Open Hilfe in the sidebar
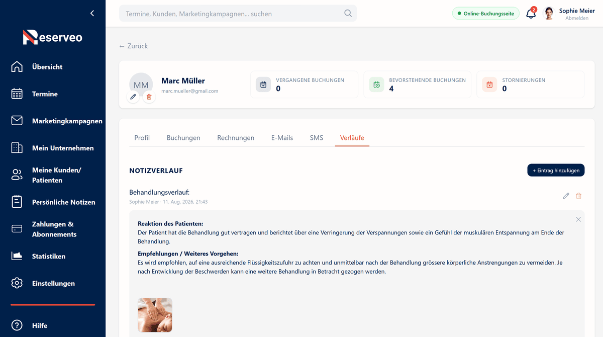This screenshot has height=337, width=603. pyautogui.click(x=40, y=325)
